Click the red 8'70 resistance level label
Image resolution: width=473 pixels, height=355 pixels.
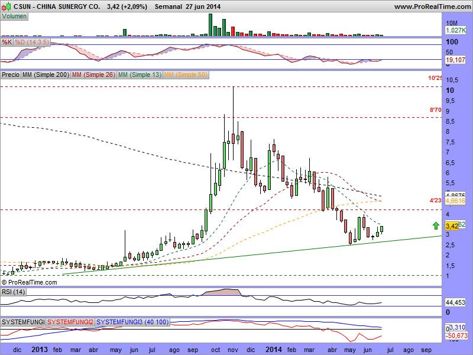[x=436, y=110]
